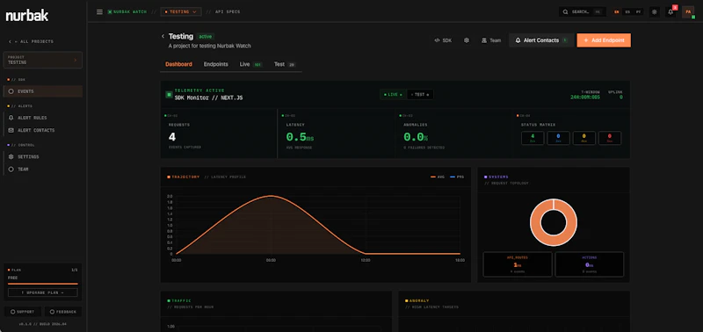Select PT language option
The width and height of the screenshot is (703, 332).
(639, 12)
